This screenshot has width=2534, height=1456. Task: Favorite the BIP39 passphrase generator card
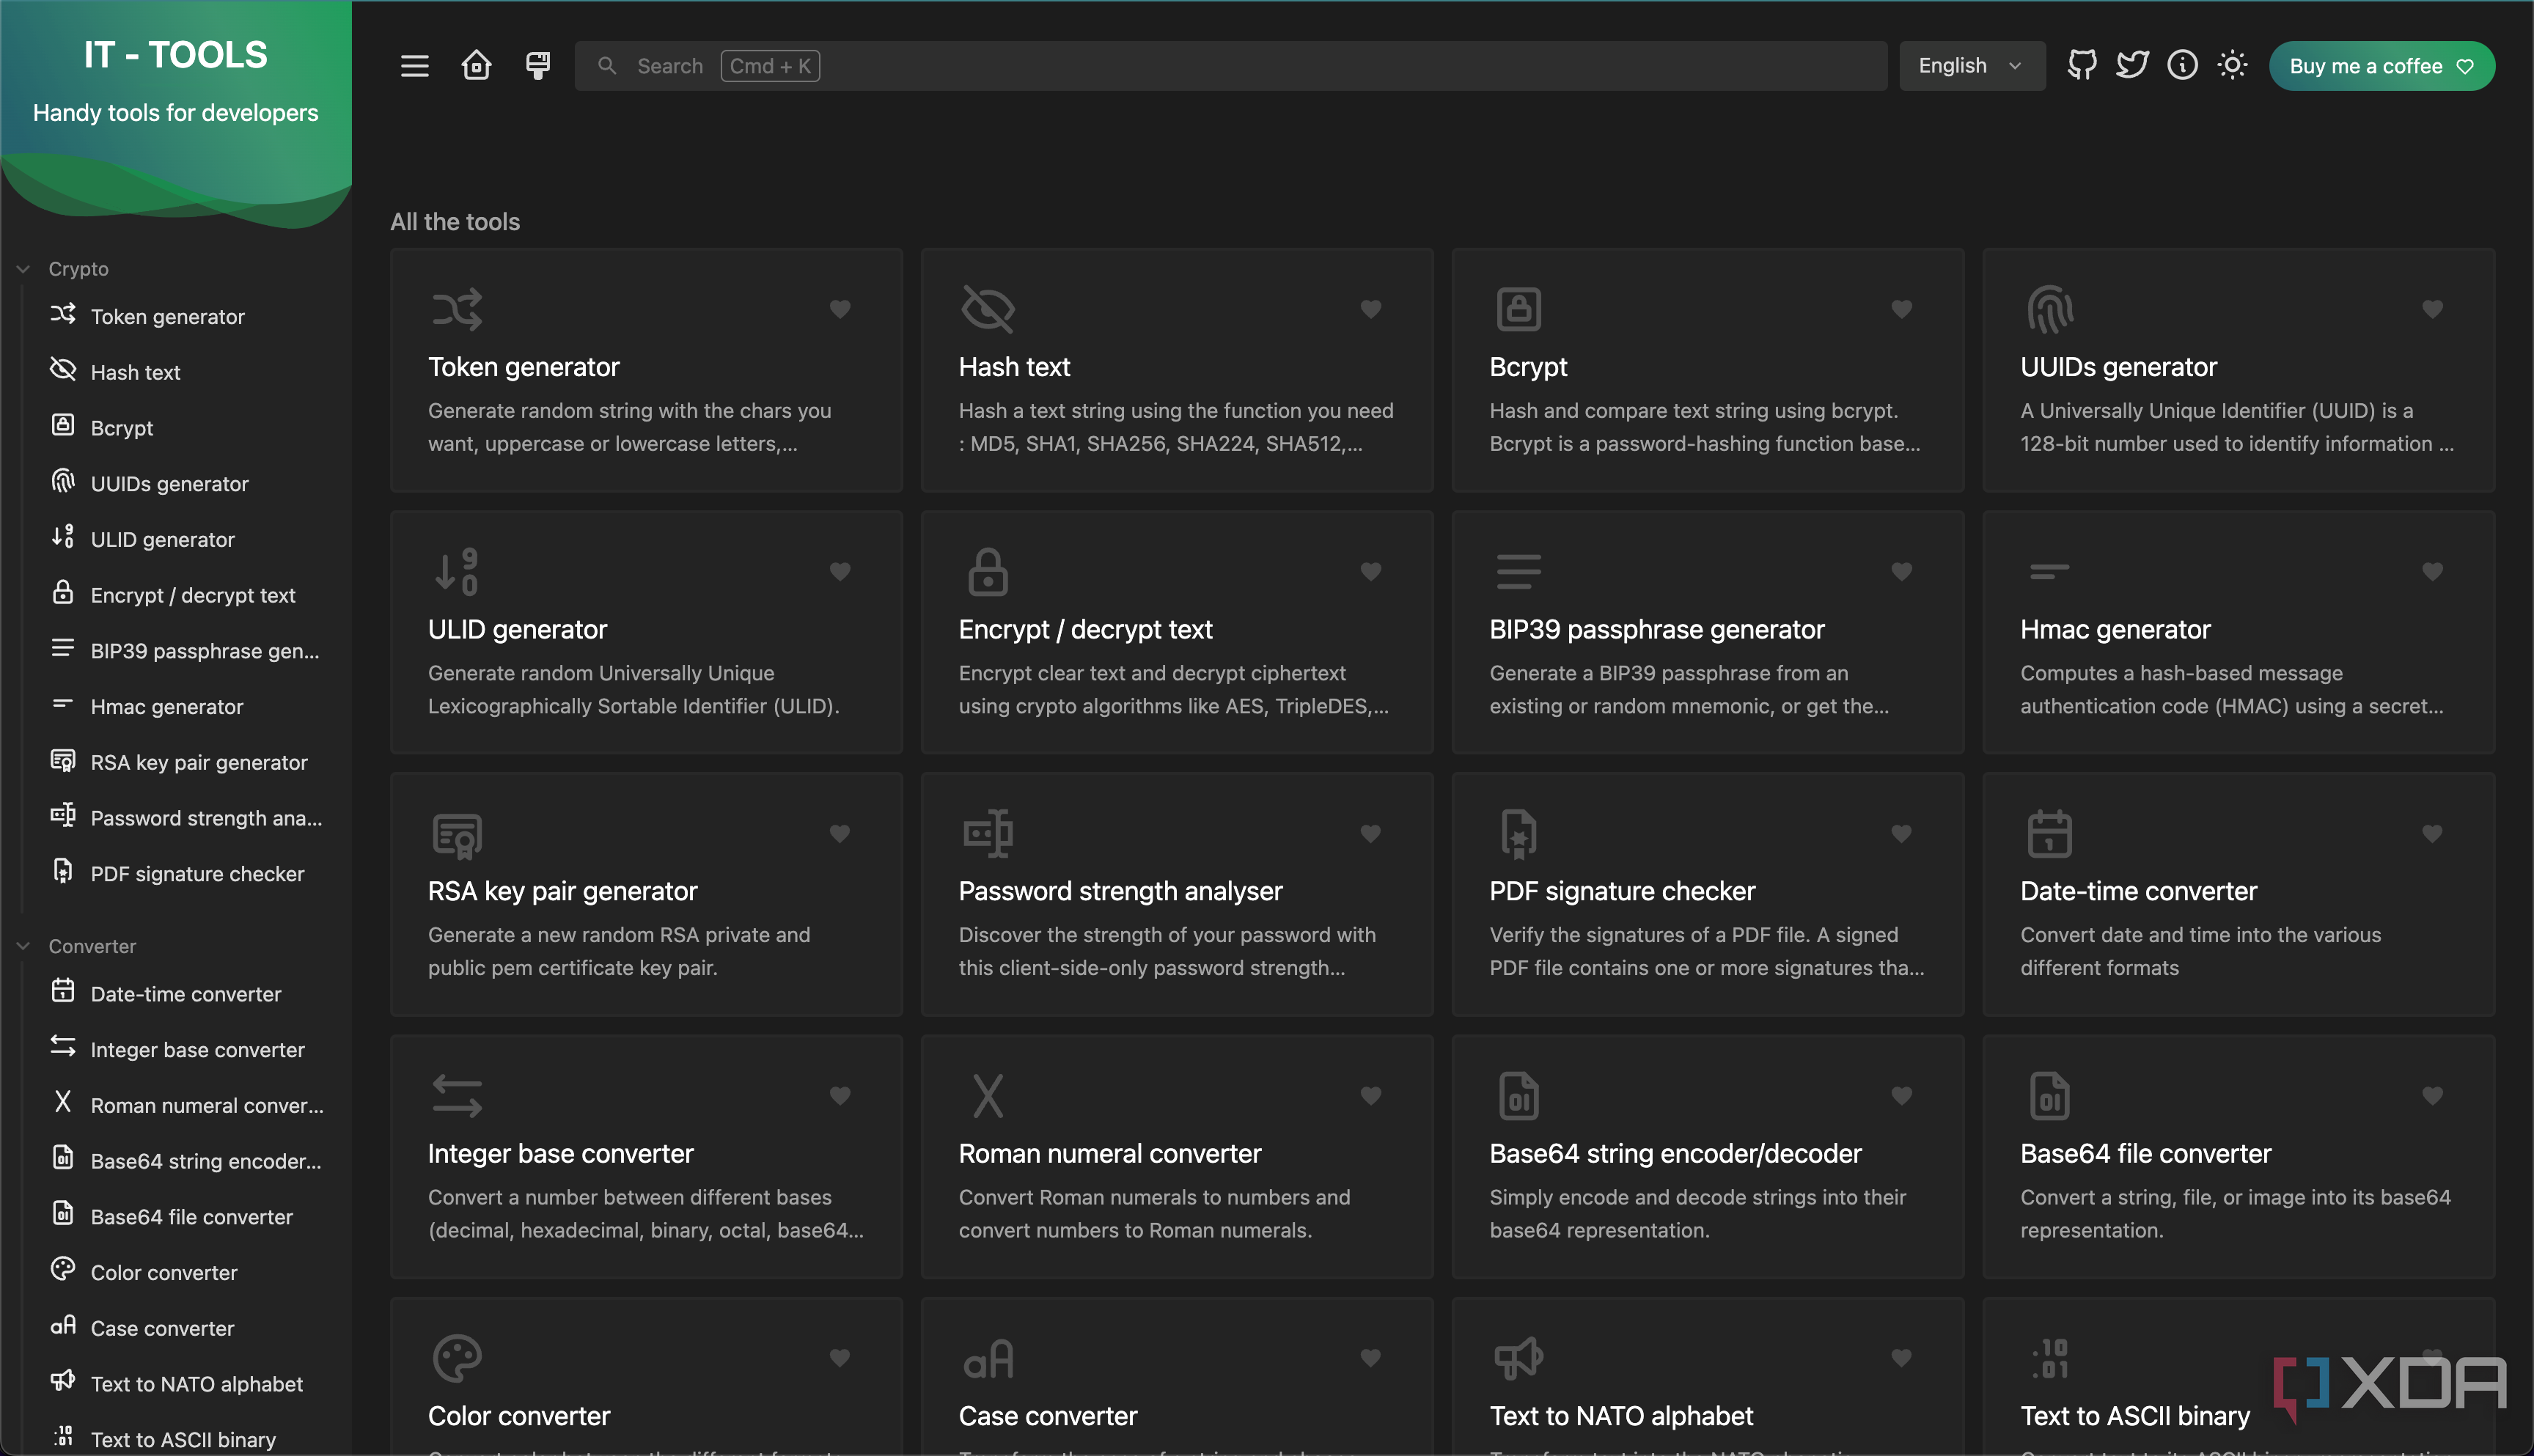click(1902, 571)
